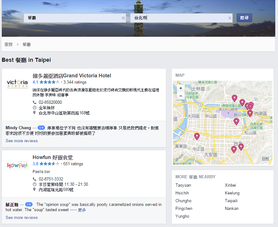
Task: Click the 4.1 star rating of Grand Victoria Hotel
Action: (x=46, y=82)
